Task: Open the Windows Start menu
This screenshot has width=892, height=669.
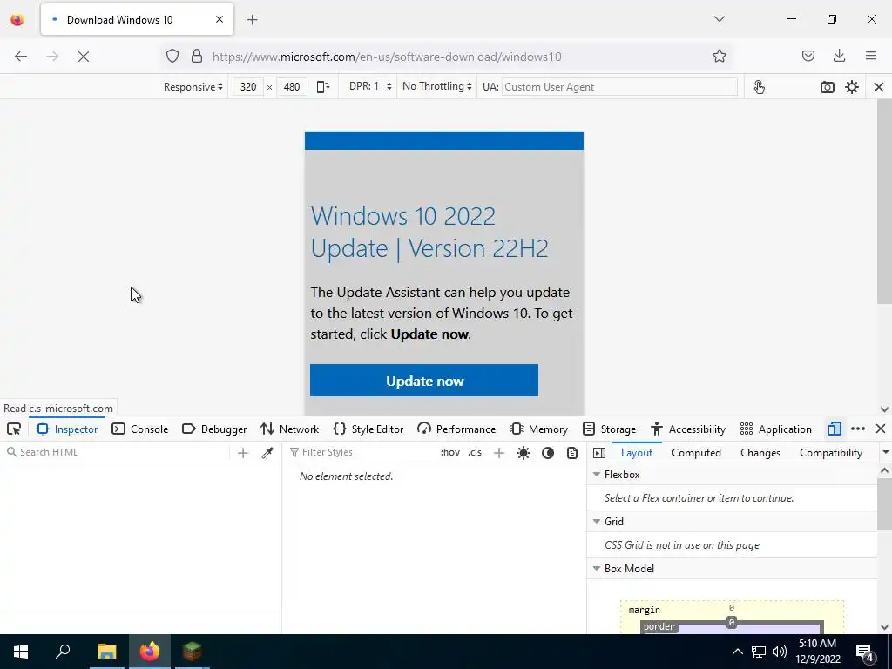Action: coord(21,652)
